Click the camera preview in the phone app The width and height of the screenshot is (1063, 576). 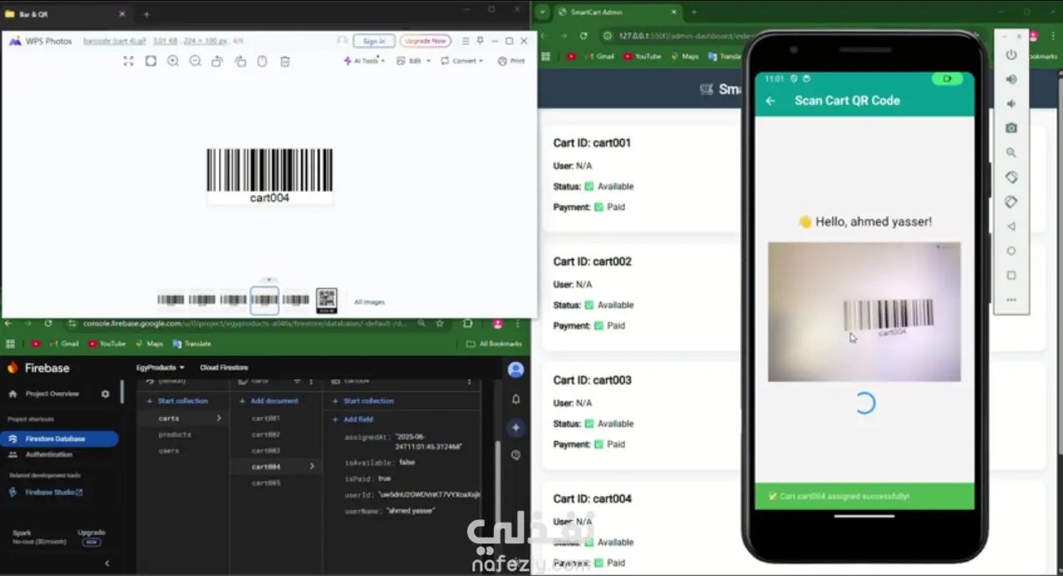(864, 312)
